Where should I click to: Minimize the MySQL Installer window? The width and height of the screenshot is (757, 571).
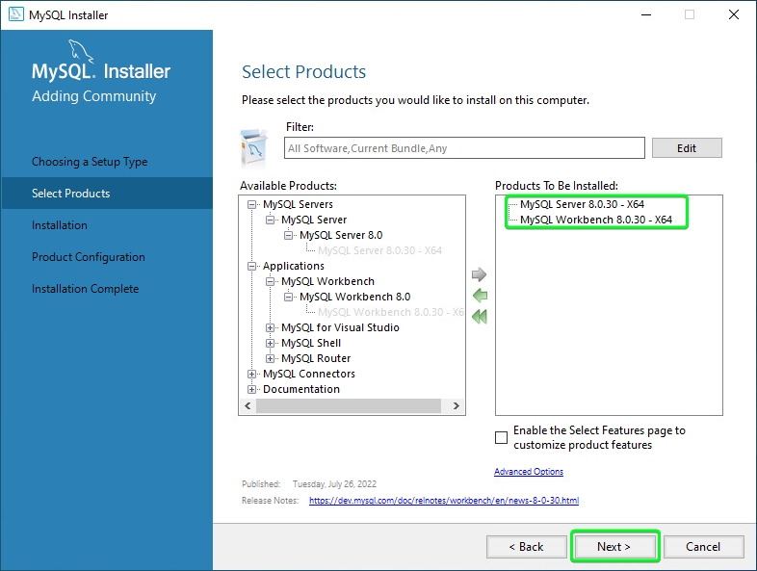point(646,15)
